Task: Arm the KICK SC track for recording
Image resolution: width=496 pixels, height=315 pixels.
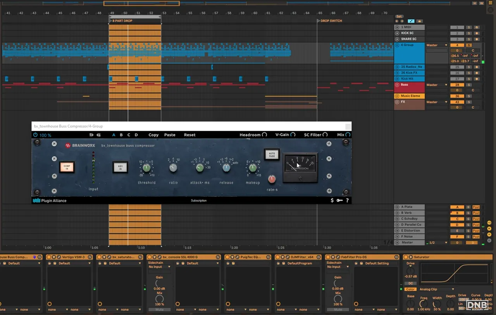Action: [x=477, y=33]
